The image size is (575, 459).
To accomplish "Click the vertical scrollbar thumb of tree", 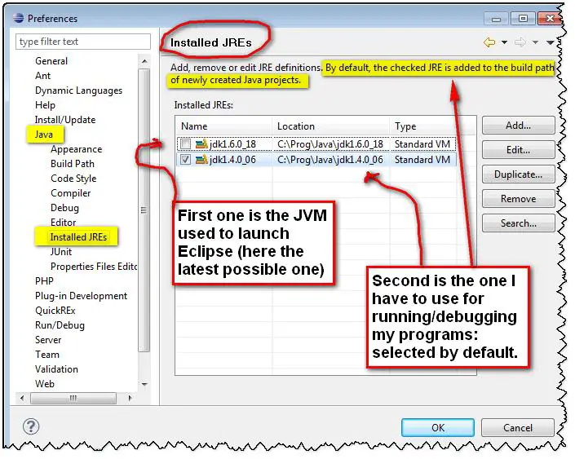I will 144,210.
